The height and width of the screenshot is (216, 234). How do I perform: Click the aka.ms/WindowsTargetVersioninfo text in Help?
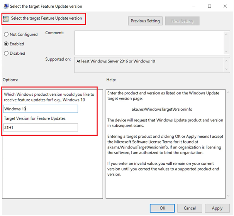(x=162, y=110)
